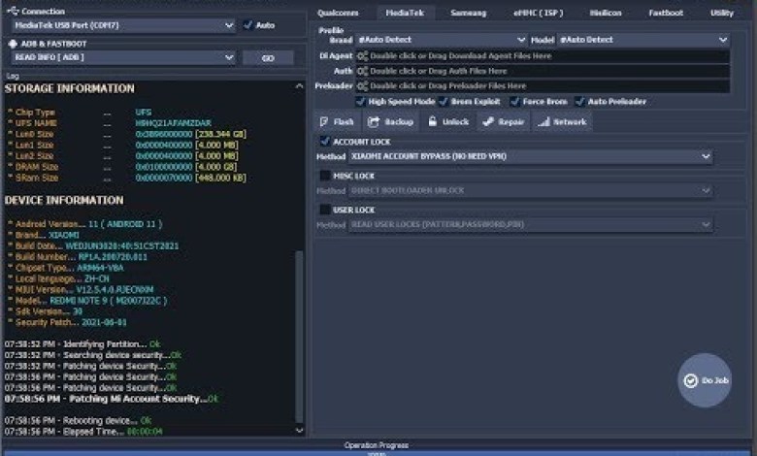Switch to the MediaTek tab
Screen dimensions: 757x456
pyautogui.click(x=405, y=13)
